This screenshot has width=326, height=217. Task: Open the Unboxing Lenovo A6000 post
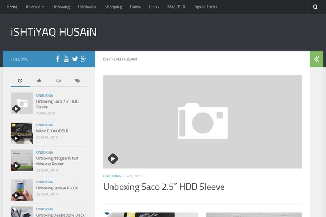(57, 188)
